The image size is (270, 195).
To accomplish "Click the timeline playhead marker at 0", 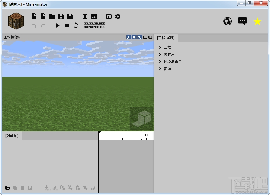I will 100,133.
